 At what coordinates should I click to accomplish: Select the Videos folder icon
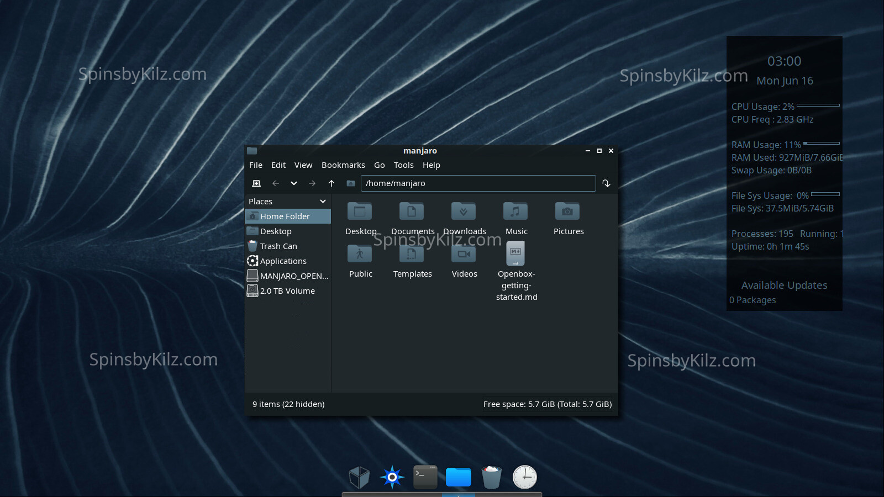[x=464, y=253]
